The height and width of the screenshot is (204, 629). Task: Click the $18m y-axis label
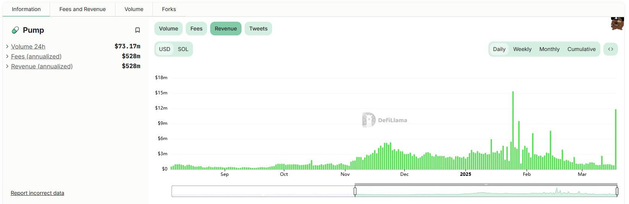(x=161, y=78)
